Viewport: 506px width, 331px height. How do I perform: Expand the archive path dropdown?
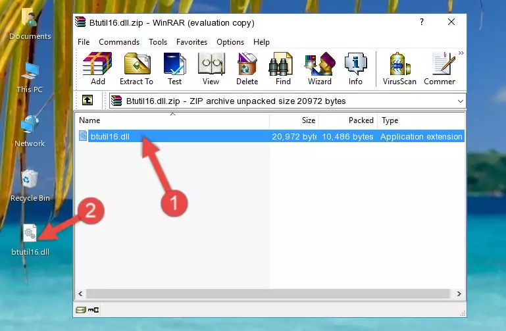click(x=460, y=101)
